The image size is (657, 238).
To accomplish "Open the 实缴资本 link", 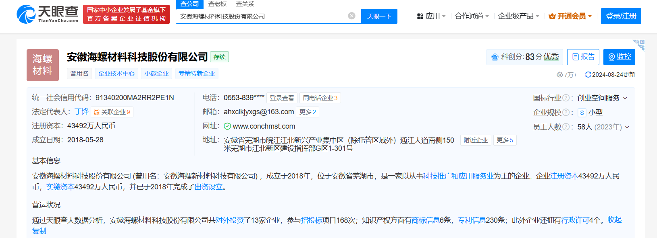I will click(x=60, y=187).
